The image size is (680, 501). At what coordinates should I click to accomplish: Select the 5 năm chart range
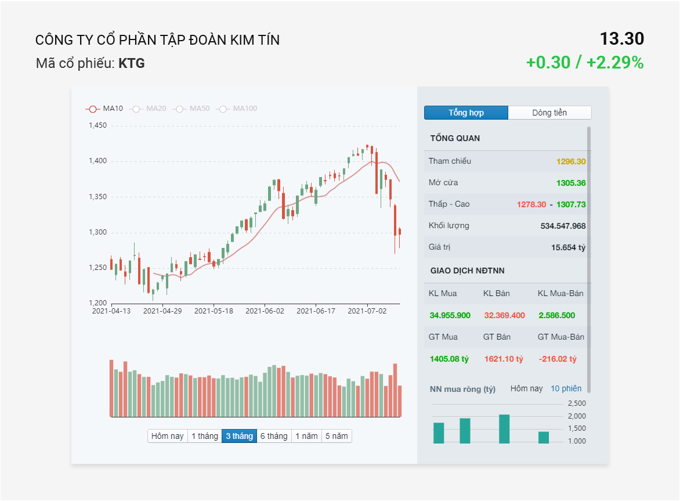click(x=337, y=436)
